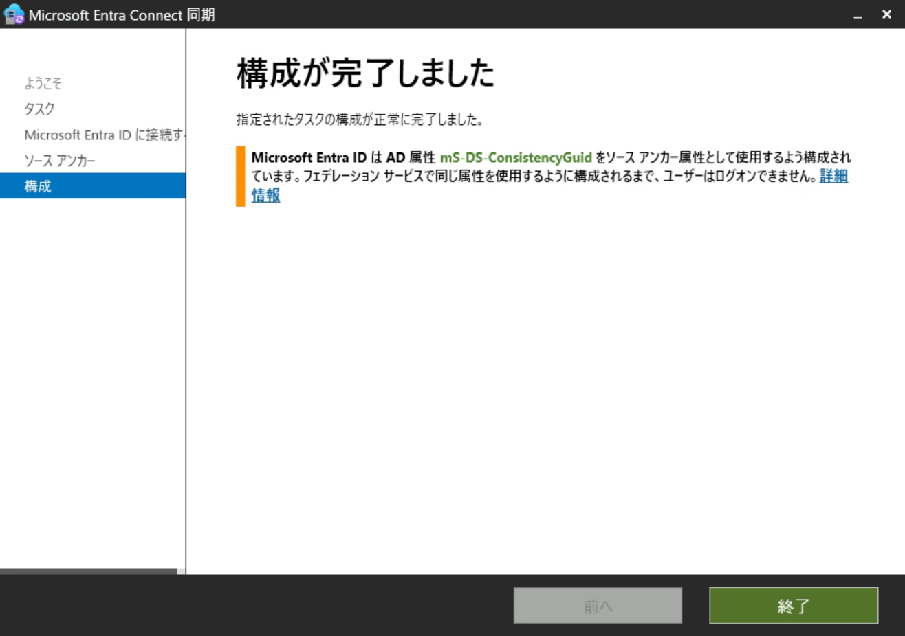Select Microsoft Entra ID に接続 step
Viewport: 905px width, 636px height.
click(105, 135)
